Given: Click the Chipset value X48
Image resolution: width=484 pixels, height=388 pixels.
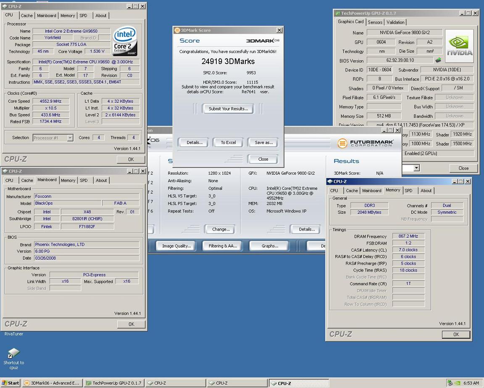Looking at the screenshot, I should coord(87,212).
